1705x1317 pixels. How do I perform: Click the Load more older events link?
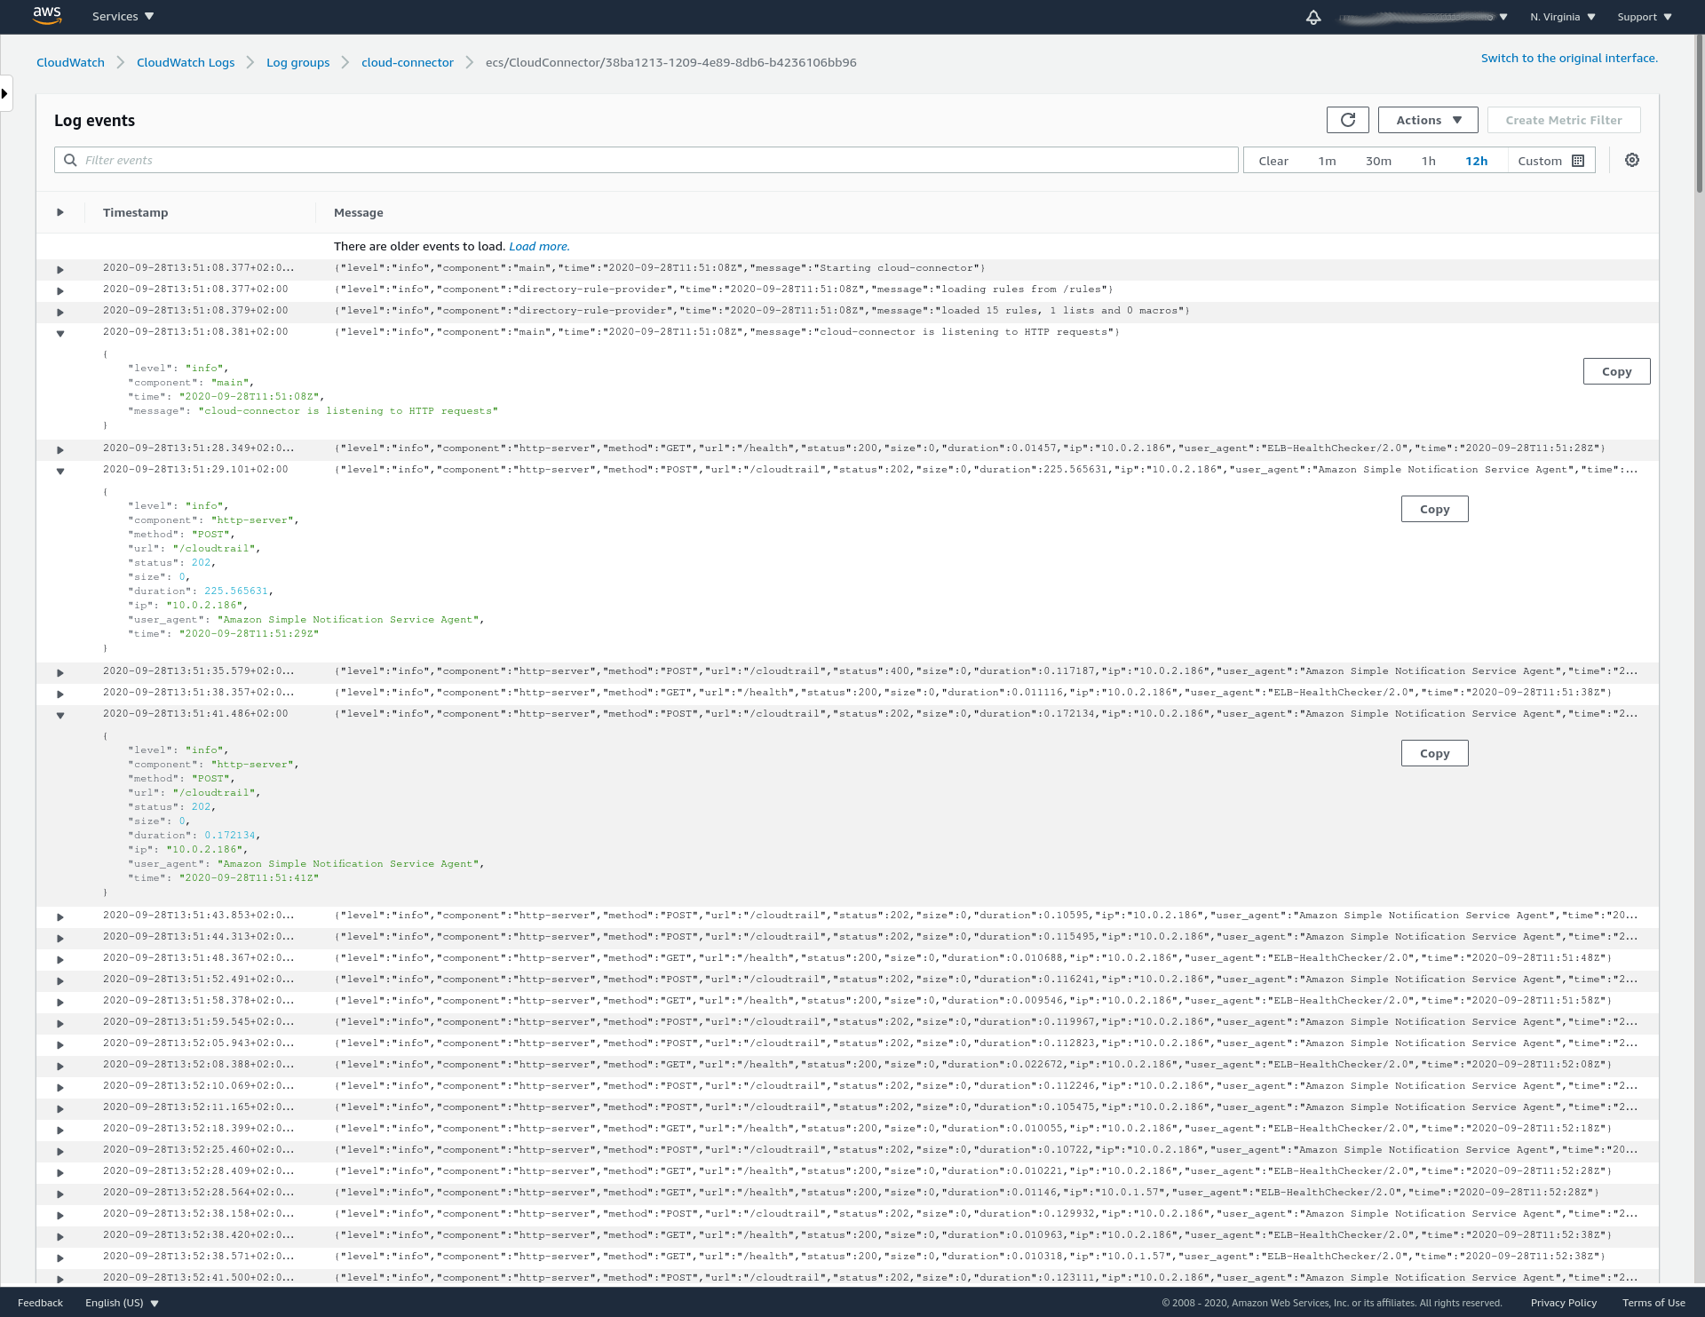point(539,246)
